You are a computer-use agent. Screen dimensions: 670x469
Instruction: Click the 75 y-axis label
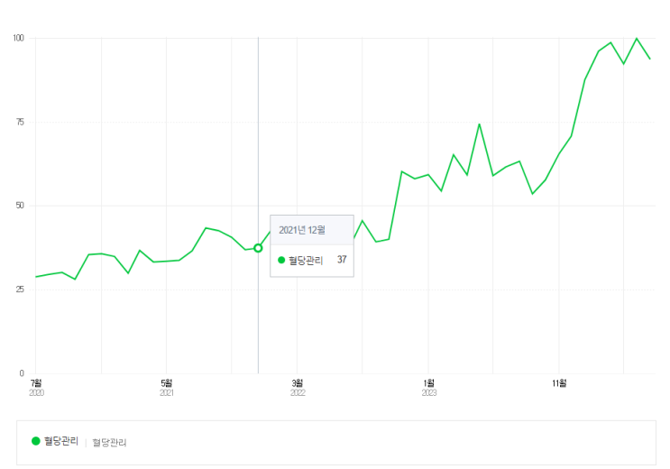coord(20,122)
